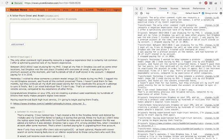
Task: Reload the page with the browser refresh icon
Action: (7, 3)
